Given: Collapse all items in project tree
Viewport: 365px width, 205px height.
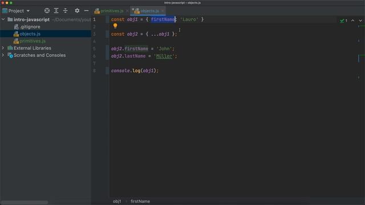Looking at the screenshot, I should [66, 11].
